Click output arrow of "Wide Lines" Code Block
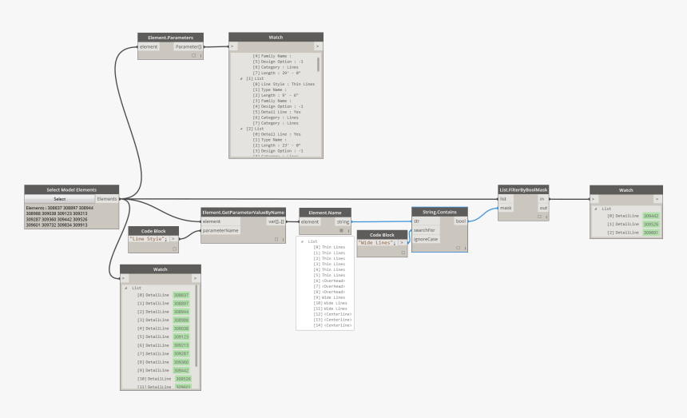The width and height of the screenshot is (687, 418). (401, 243)
